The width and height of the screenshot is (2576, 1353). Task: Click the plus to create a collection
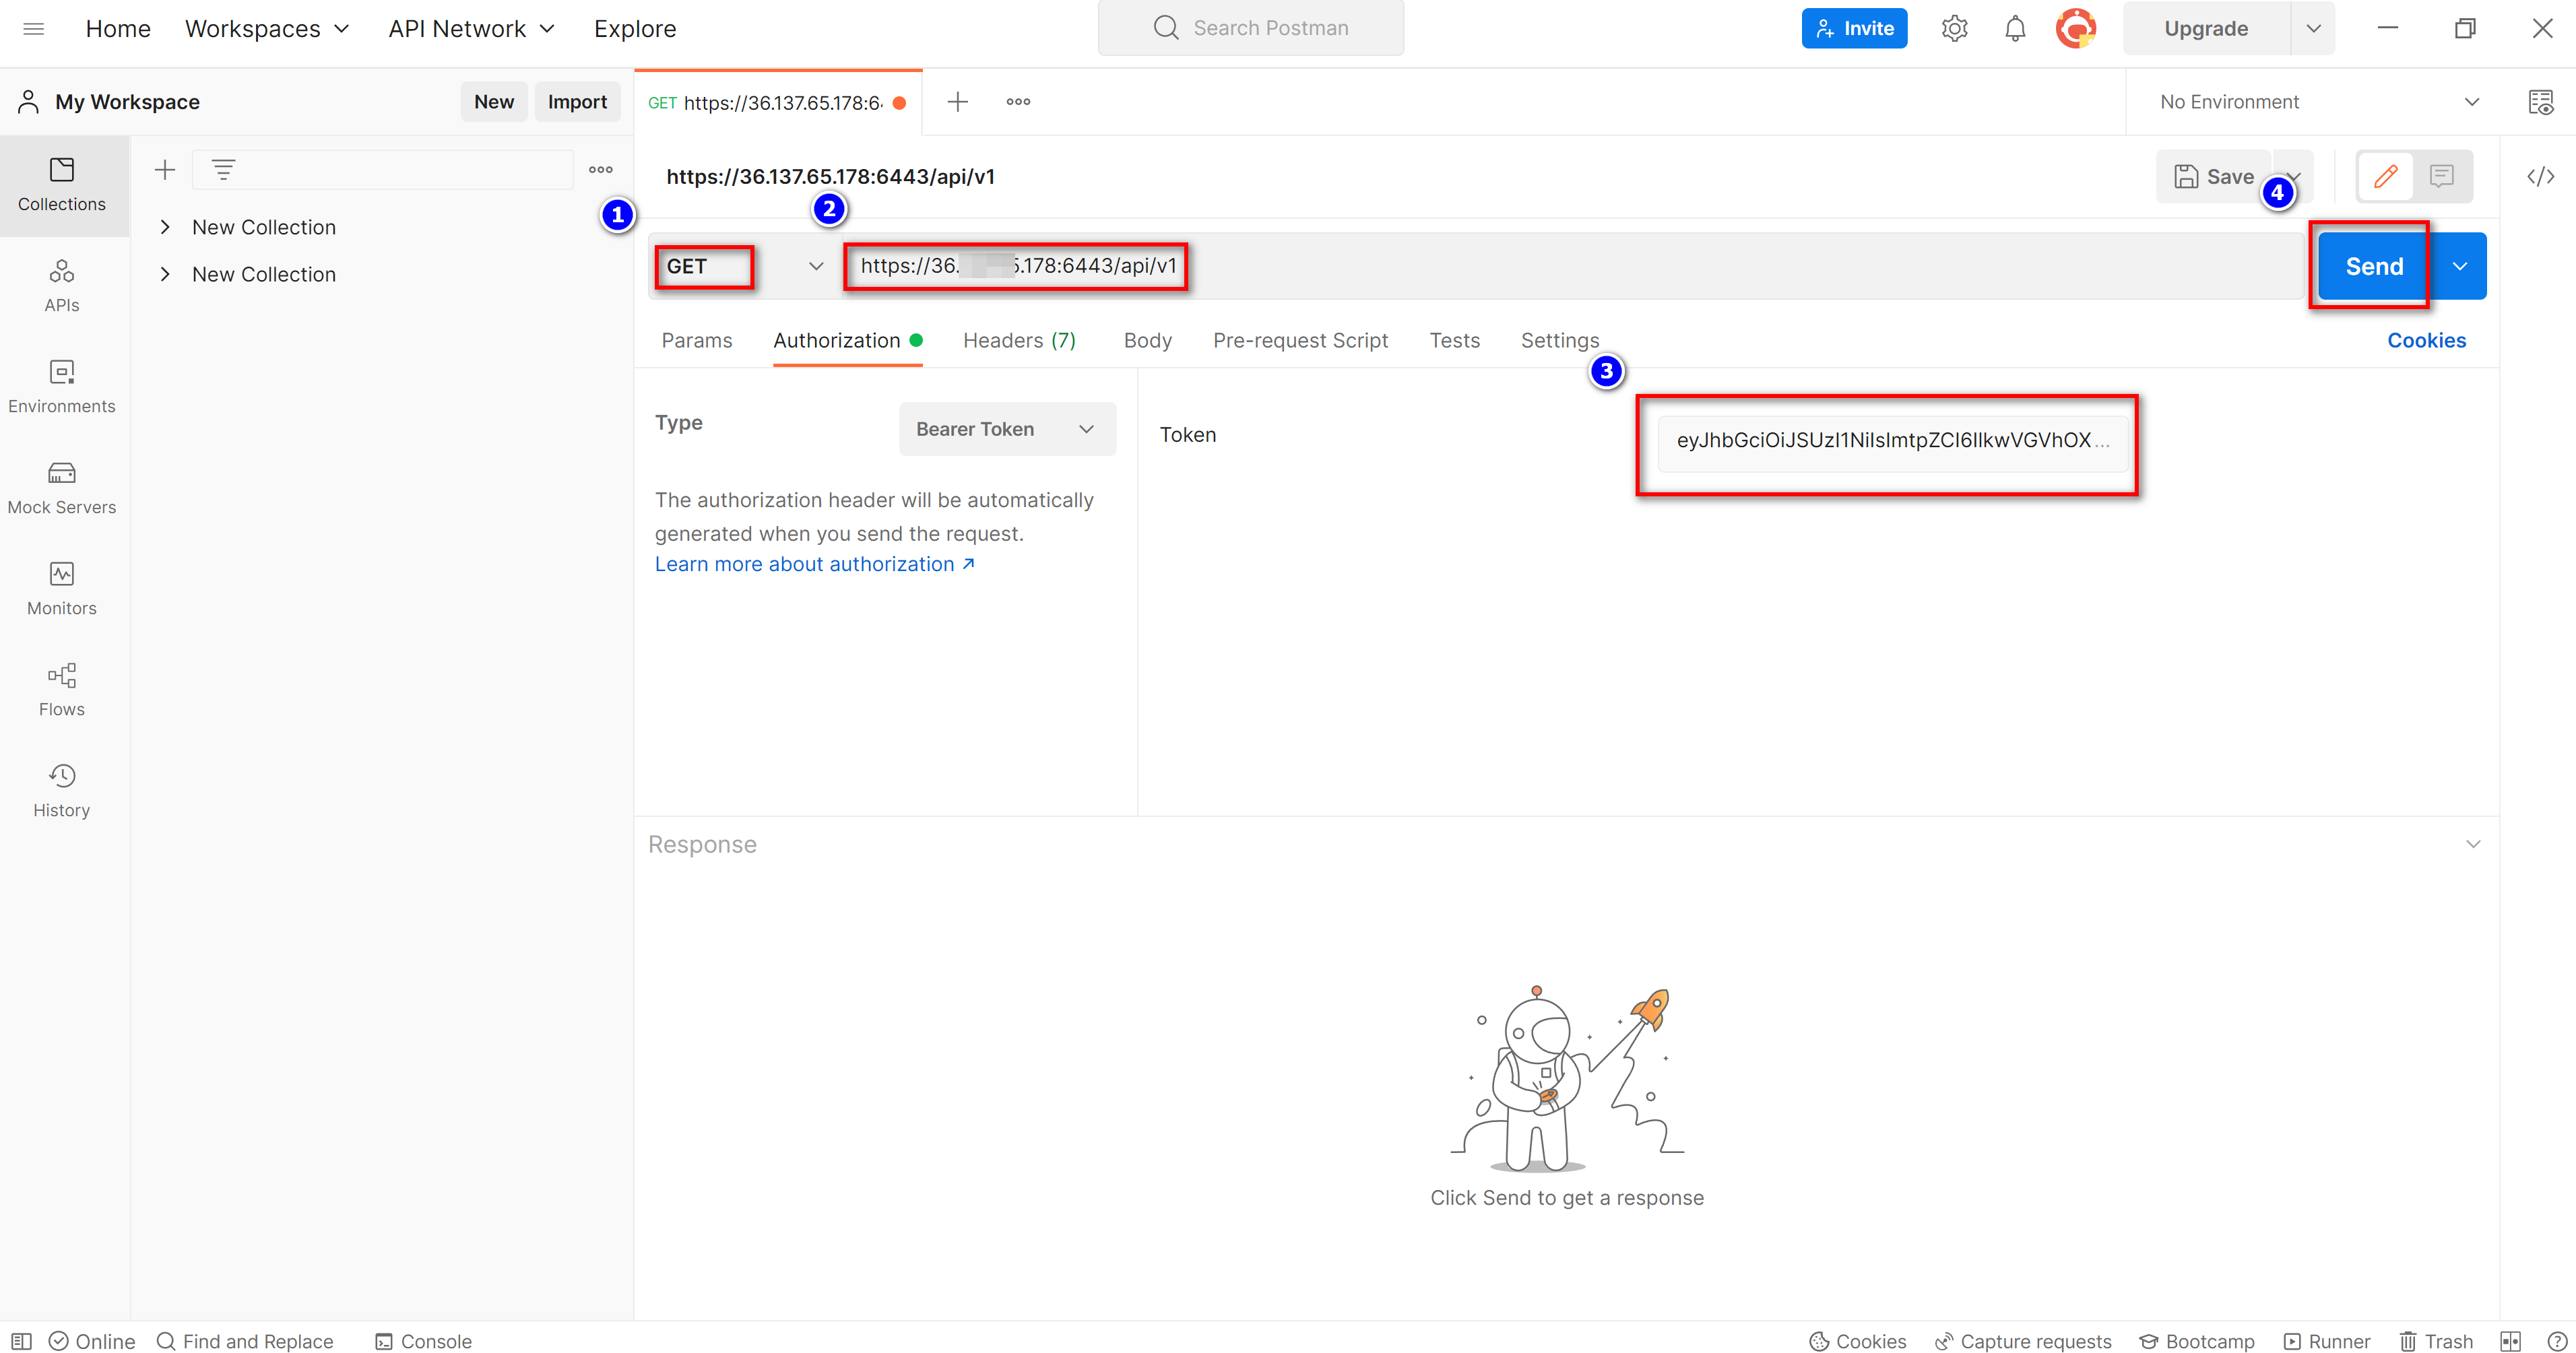tap(165, 170)
